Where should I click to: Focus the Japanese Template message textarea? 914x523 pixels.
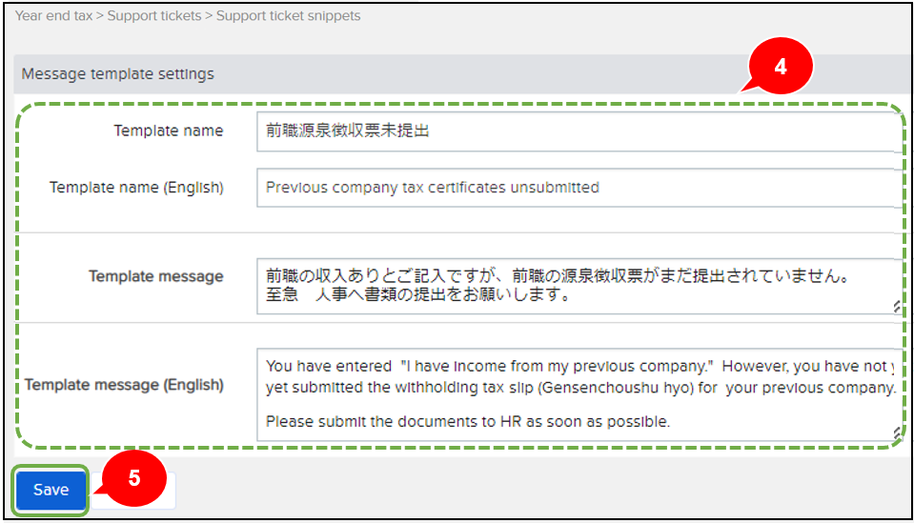tap(577, 286)
